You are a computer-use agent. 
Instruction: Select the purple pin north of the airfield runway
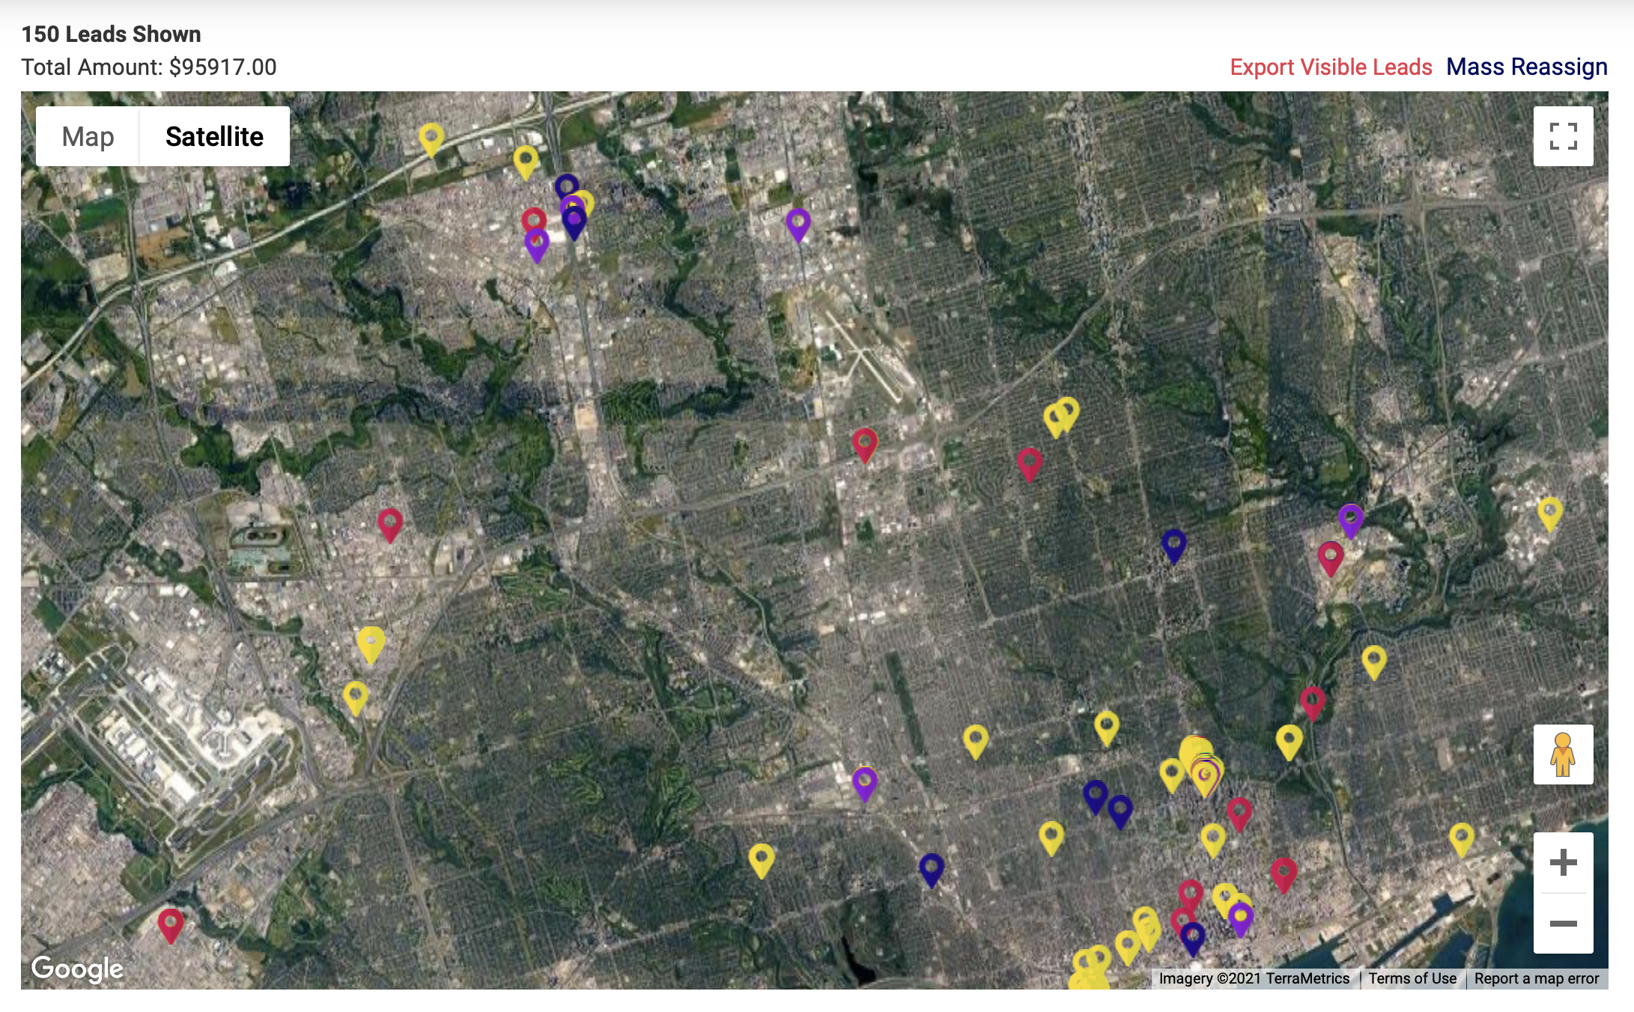pos(798,225)
